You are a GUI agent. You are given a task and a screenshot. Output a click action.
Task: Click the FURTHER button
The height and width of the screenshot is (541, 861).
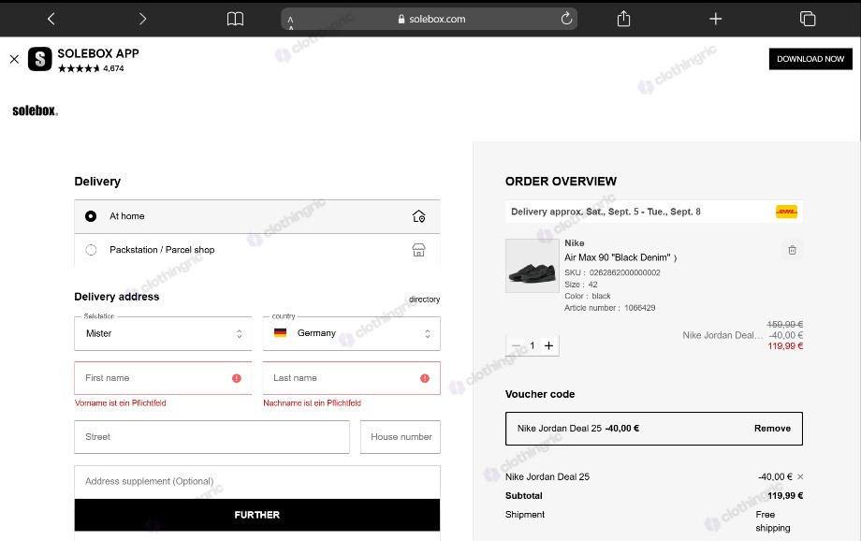[257, 515]
